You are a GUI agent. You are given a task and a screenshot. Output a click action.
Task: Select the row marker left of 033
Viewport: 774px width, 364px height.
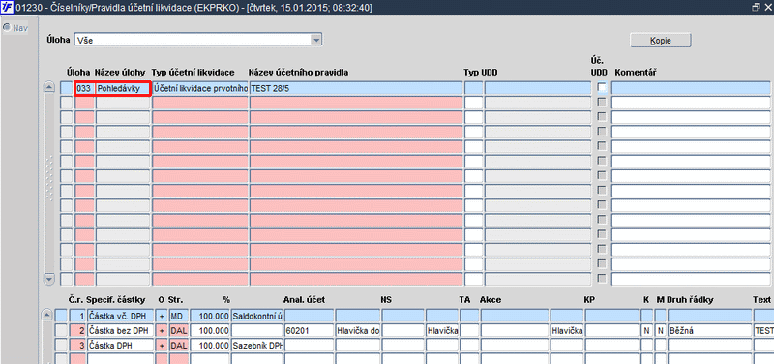67,88
